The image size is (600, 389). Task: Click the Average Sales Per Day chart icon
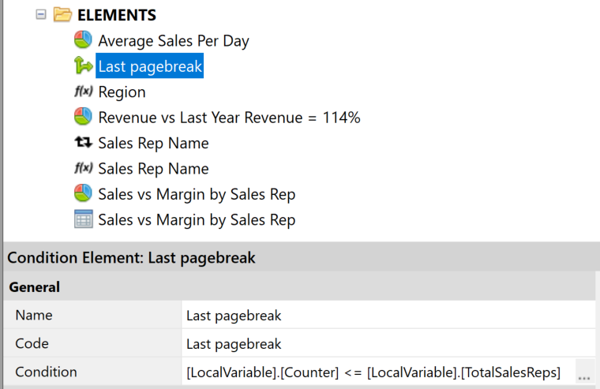(84, 40)
